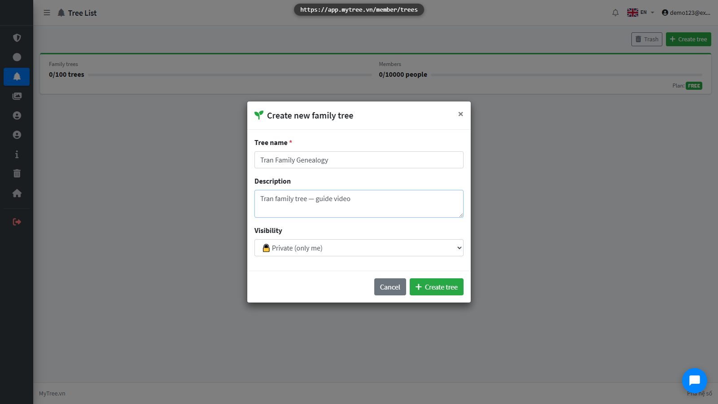
Task: Open the MyTree.vn footer link
Action: click(x=52, y=393)
